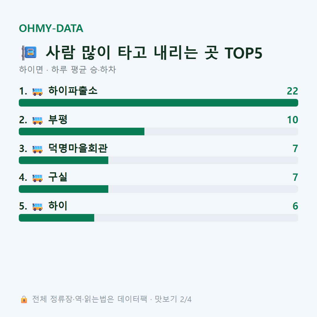This screenshot has height=317, width=317.
Task: Click the subtitle 하이면 하루 평균 승·하차
Action: (67, 70)
